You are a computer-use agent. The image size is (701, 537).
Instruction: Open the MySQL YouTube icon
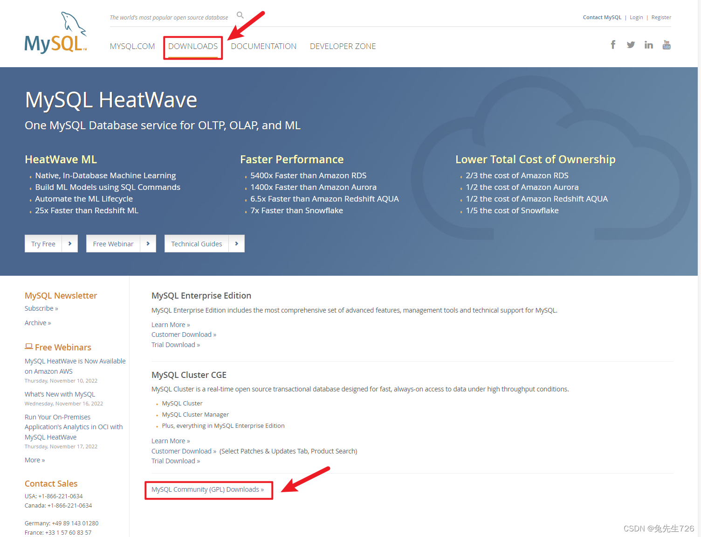coord(667,45)
